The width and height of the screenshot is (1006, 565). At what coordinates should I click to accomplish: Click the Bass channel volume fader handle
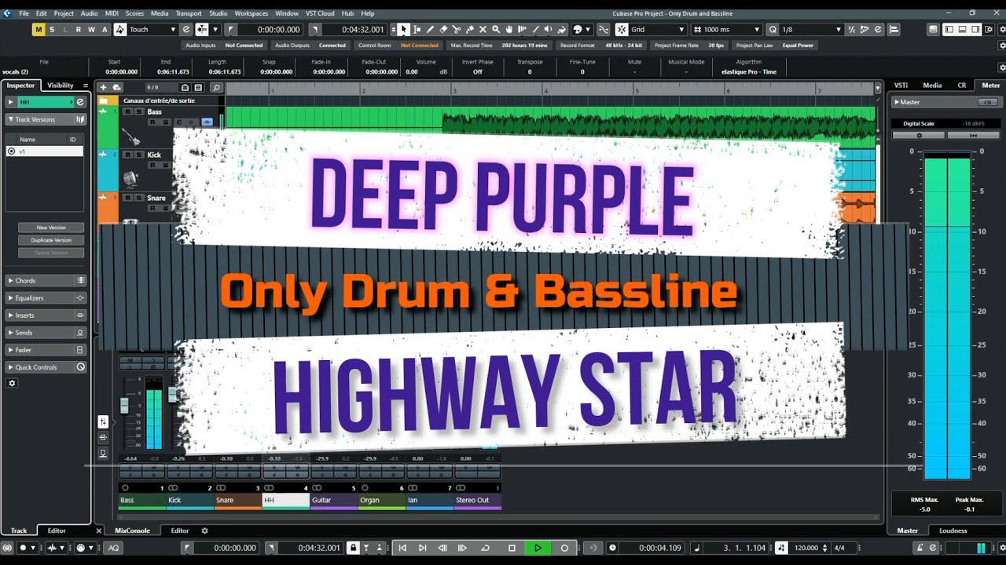point(123,405)
